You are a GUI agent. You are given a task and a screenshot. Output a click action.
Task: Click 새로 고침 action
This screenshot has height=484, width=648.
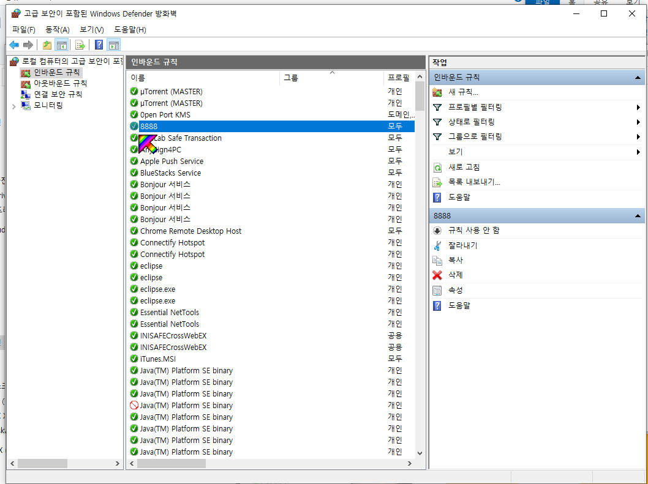[x=464, y=167]
